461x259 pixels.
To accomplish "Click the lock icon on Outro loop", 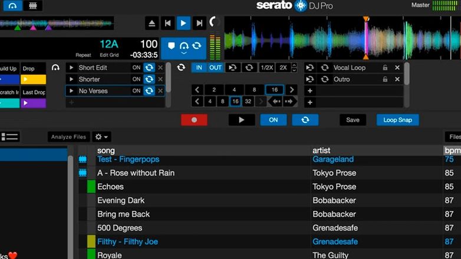I will click(x=385, y=79).
